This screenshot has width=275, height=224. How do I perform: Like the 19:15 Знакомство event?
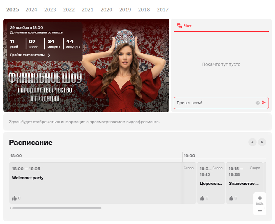231,198
